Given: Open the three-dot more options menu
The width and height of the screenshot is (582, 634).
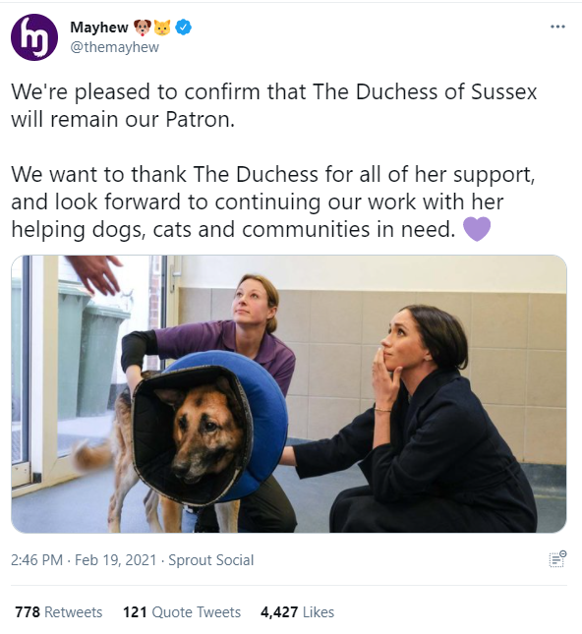Looking at the screenshot, I should coord(557,27).
